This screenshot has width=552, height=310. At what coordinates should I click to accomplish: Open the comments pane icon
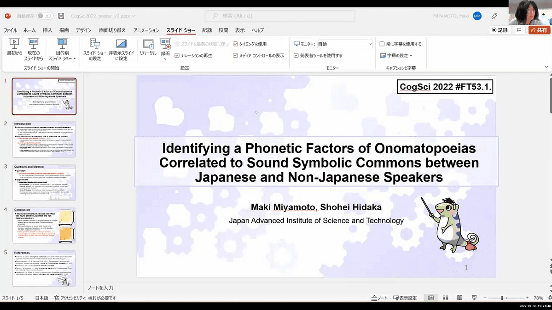click(x=519, y=30)
